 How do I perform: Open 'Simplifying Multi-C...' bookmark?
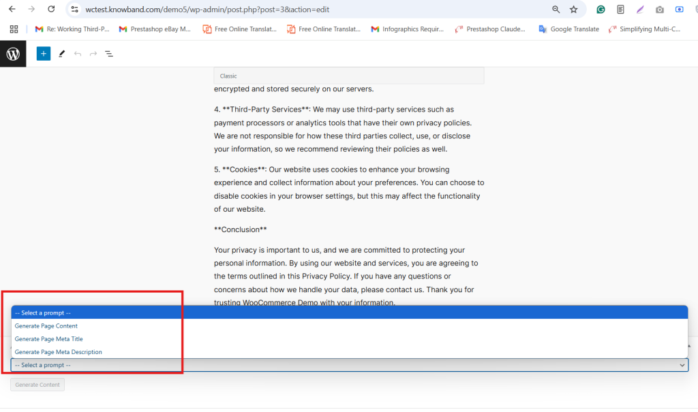point(645,29)
